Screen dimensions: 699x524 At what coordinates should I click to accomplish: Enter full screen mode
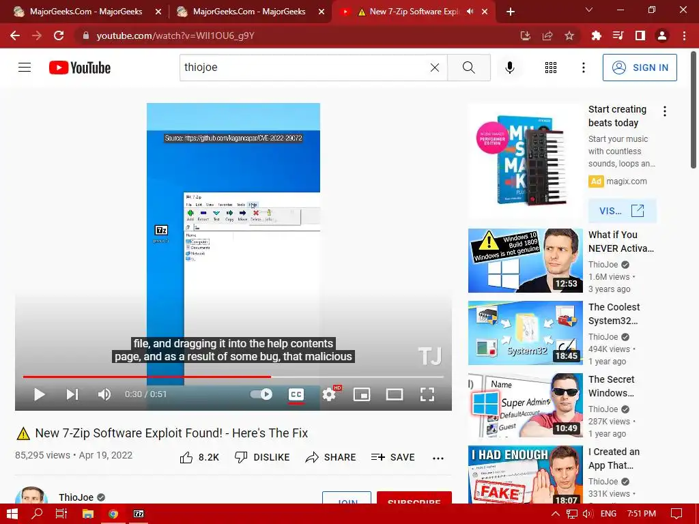tap(427, 394)
